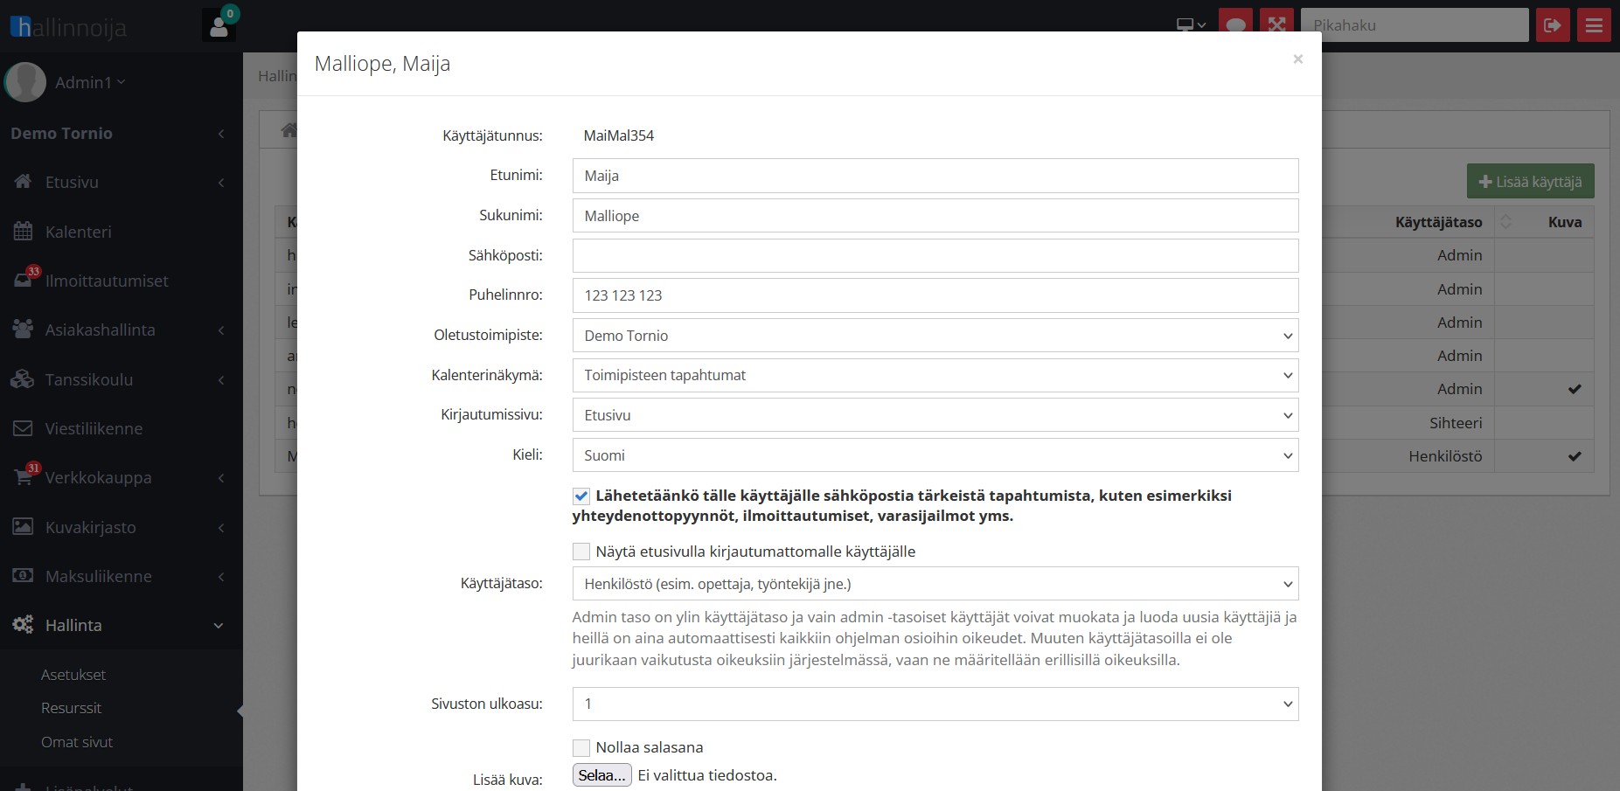Screen dimensions: 1620x791
Task: Click into the Sähköposti input field
Action: 935,256
